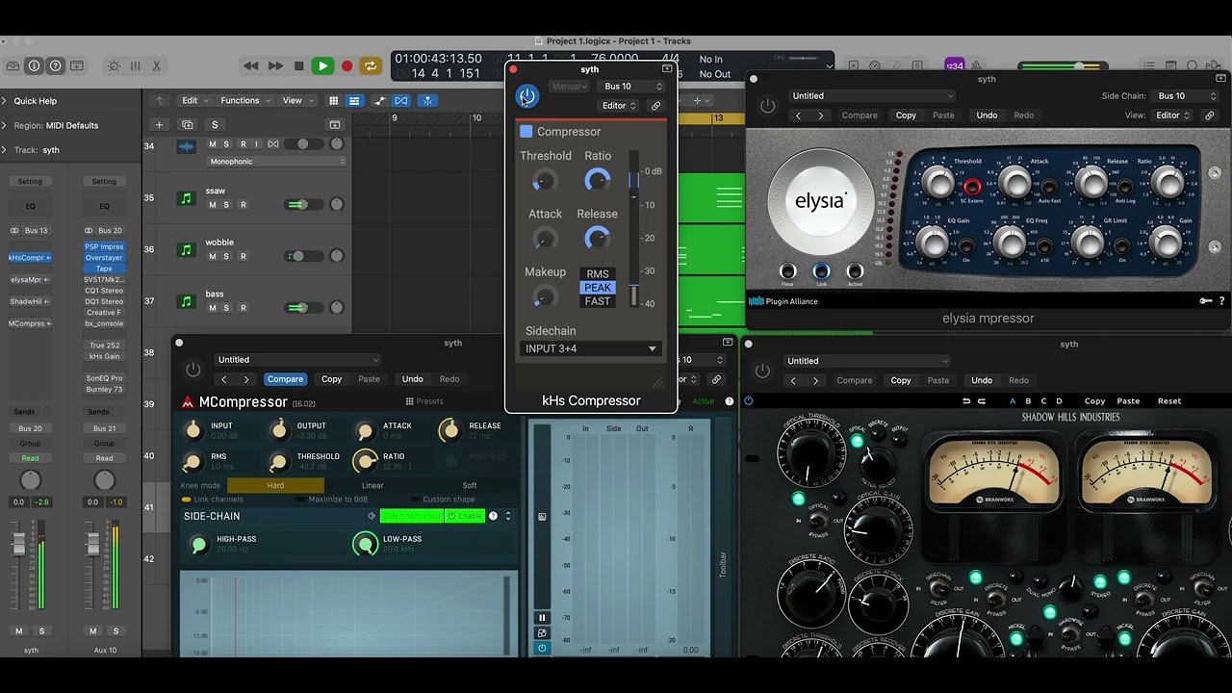Screen dimensions: 1232x693
Task: Open Bus 10 side chain menu in kHs window
Action: tap(631, 87)
